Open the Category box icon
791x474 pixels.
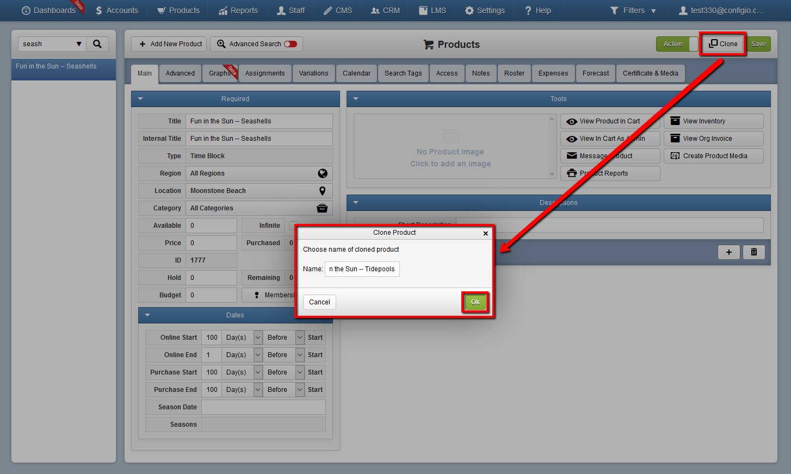point(322,208)
